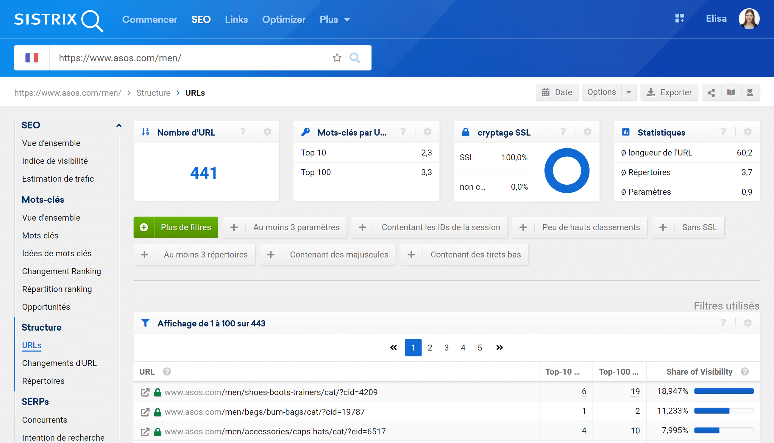Open Répertoires in Structure sidebar

coord(43,381)
